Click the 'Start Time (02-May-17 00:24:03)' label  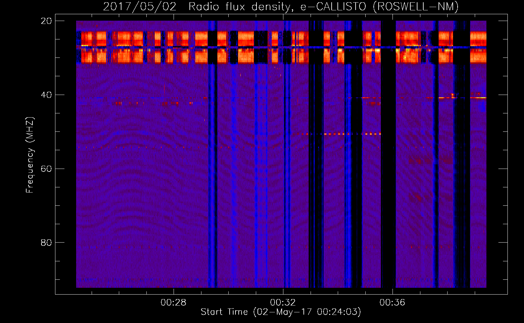tap(281, 312)
